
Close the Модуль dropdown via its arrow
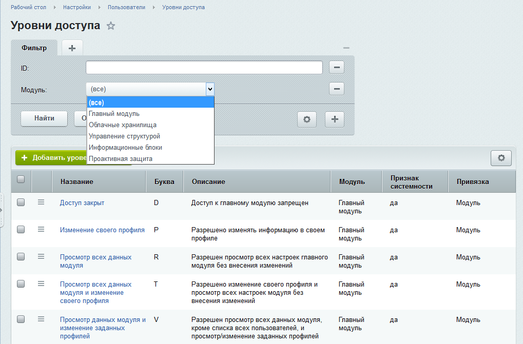click(x=210, y=89)
